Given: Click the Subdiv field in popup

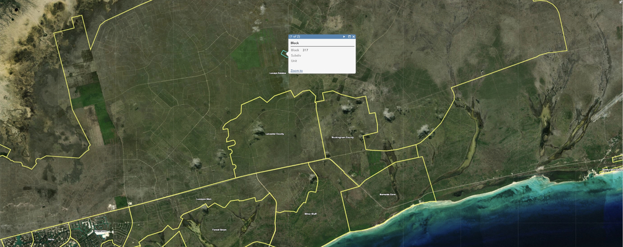Looking at the screenshot, I should click(x=296, y=56).
